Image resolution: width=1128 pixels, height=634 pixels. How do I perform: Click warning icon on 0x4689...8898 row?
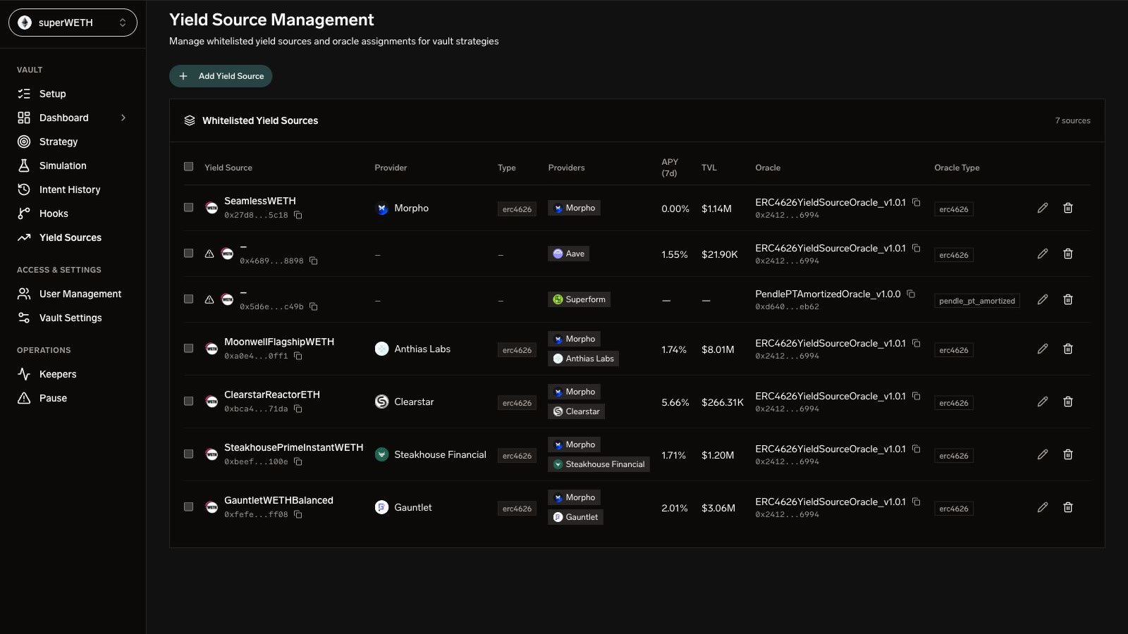pos(209,254)
